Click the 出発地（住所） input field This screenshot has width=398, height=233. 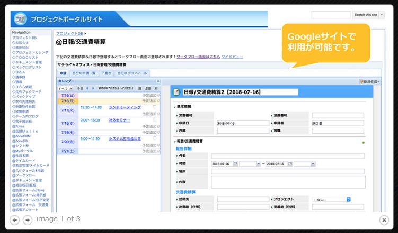[x=243, y=207]
